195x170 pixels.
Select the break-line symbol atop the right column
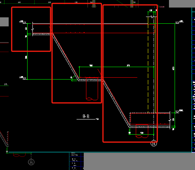pyautogui.click(x=152, y=17)
